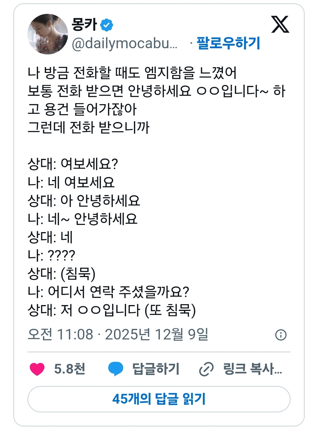Screen dimensions: 318x433
Task: Copy the tweet link via 링크 복사
Action: point(252,369)
